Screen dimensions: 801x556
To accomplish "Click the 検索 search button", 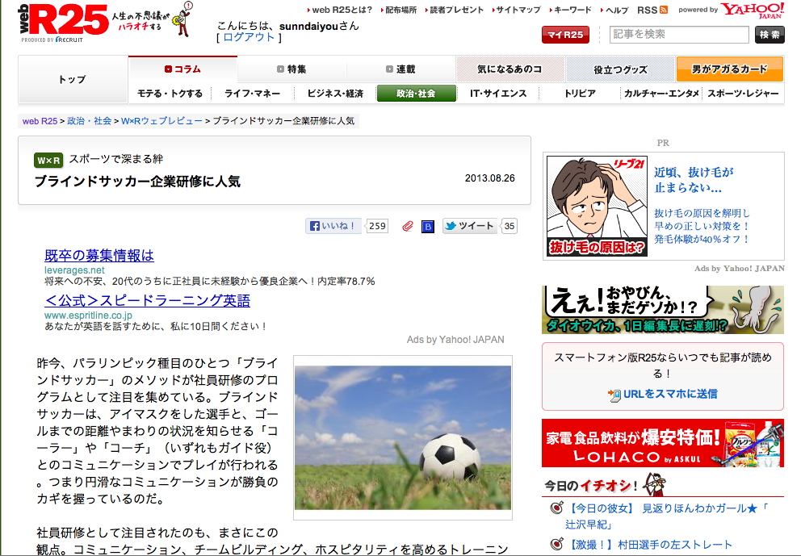I will [770, 35].
